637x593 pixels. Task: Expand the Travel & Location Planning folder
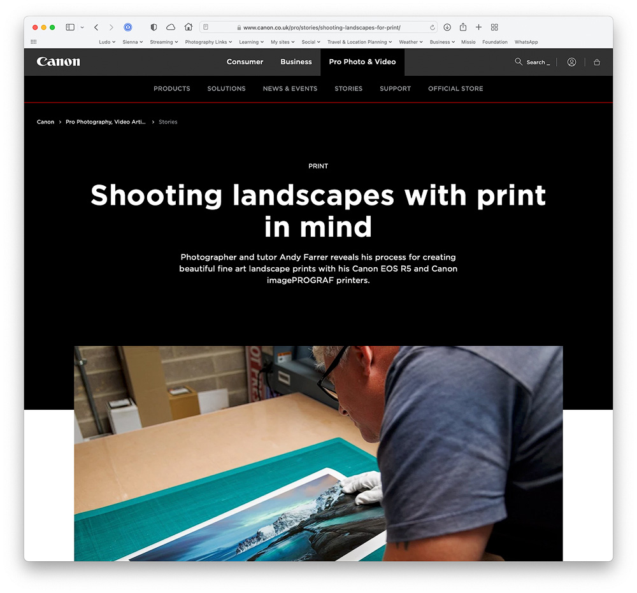tap(360, 42)
